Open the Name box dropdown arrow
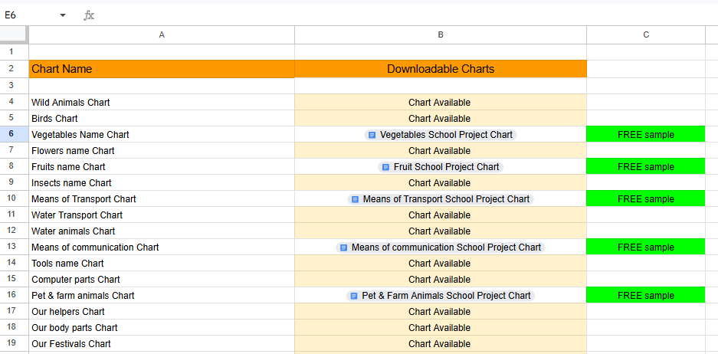The width and height of the screenshot is (718, 354). (63, 15)
